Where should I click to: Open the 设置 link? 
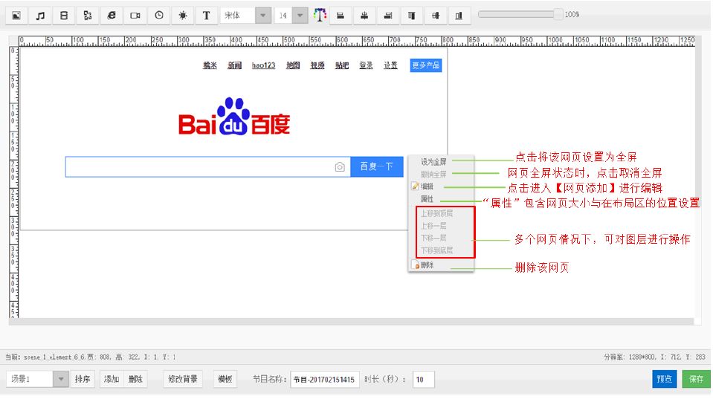390,65
